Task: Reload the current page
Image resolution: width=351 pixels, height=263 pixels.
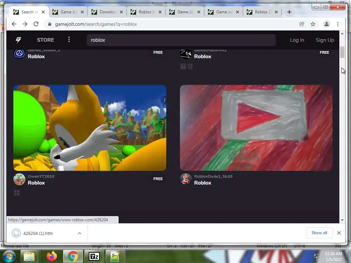Action: pos(36,24)
